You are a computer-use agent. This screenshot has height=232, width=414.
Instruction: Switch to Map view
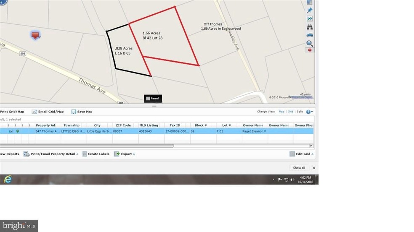click(281, 112)
